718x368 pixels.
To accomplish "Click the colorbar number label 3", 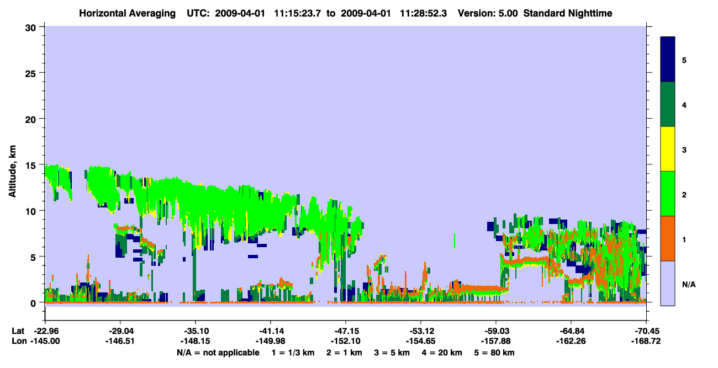I will tap(684, 149).
